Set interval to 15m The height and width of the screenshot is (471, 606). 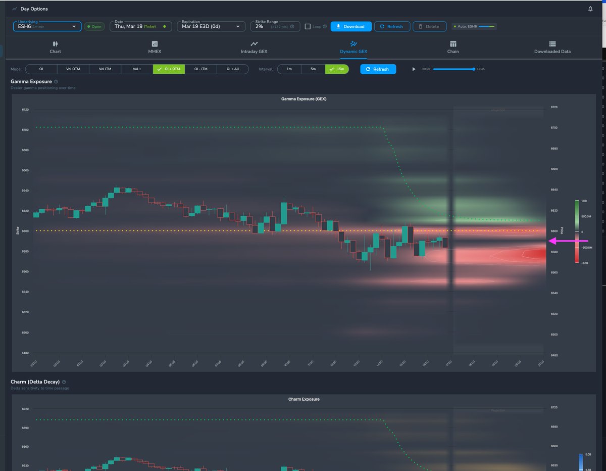click(337, 69)
